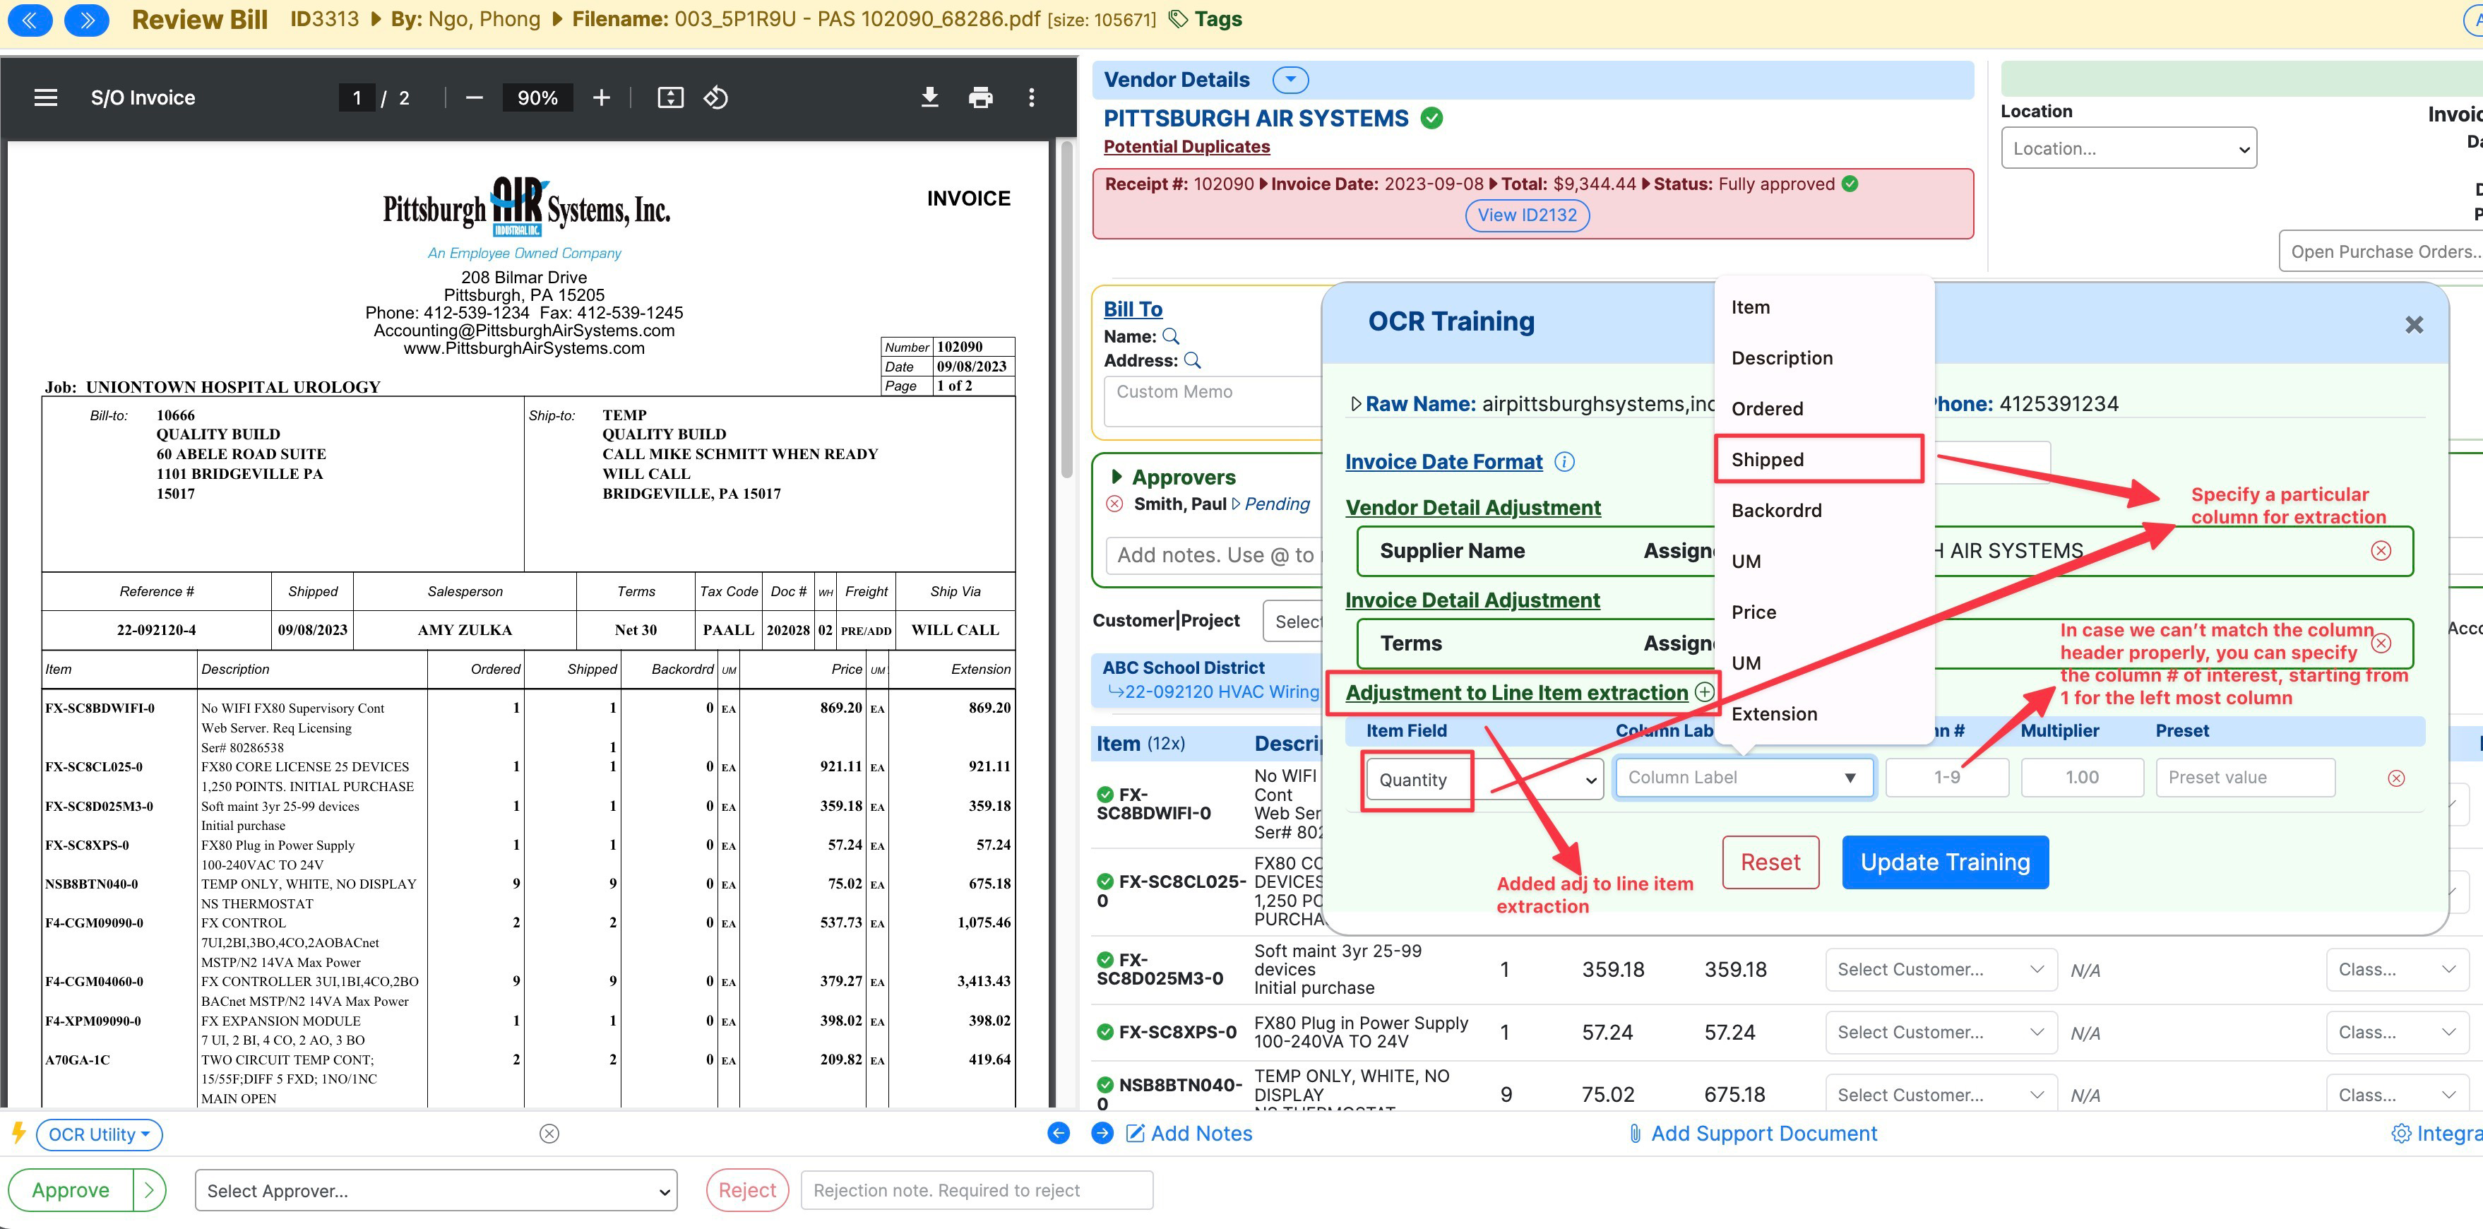Focus the column number 1-9 field
The height and width of the screenshot is (1229, 2483).
pos(1946,778)
